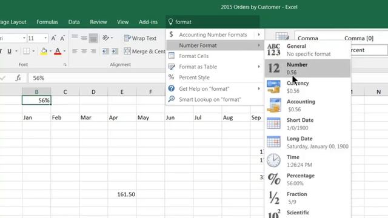This screenshot has height=218, width=388.
Task: Select cell B containing 56%
Action: [x=36, y=101]
